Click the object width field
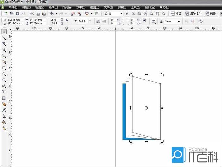 pos(38,20)
